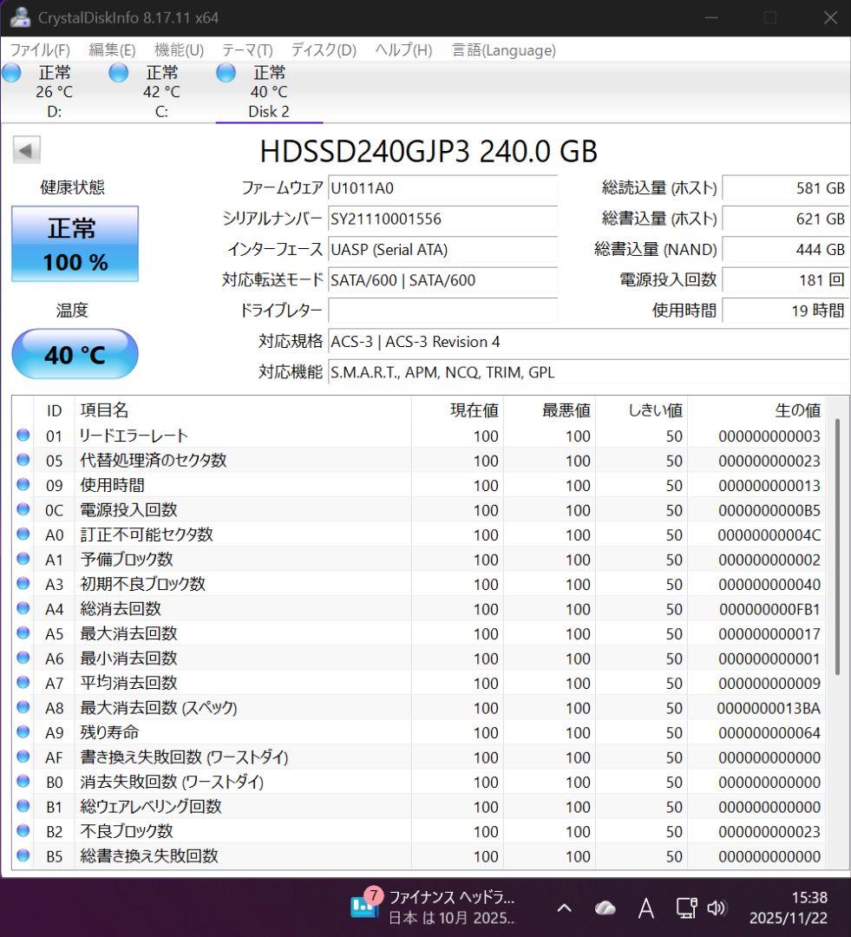Toggle the IME input mode indicator A
Viewport: 851px width, 937px height.
tap(645, 908)
